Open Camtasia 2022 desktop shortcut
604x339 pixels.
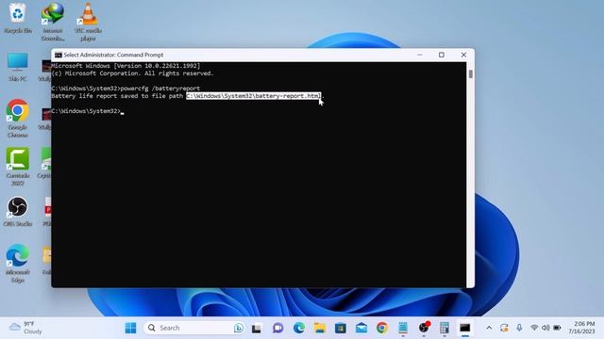(x=17, y=167)
